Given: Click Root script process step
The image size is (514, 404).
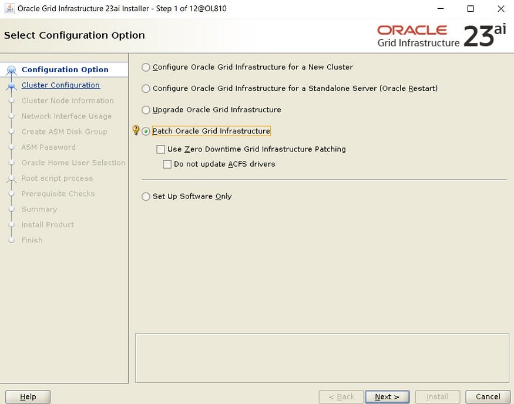Looking at the screenshot, I should pos(58,179).
